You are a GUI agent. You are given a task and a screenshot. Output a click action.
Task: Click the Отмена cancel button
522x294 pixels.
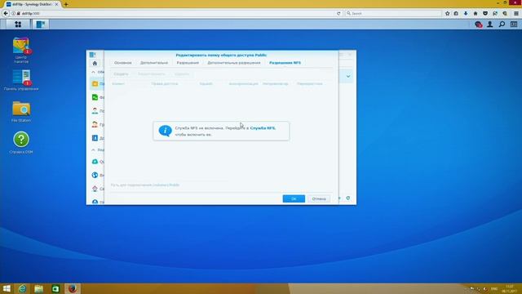point(319,198)
